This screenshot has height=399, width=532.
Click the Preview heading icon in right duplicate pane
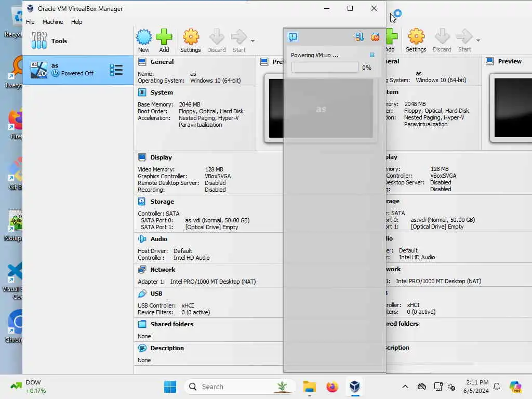point(489,61)
